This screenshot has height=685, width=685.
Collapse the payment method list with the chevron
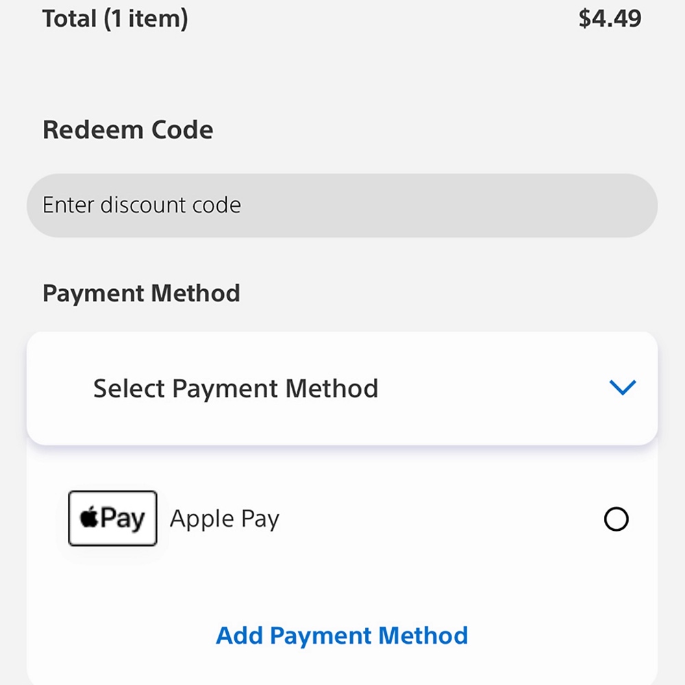(x=622, y=388)
